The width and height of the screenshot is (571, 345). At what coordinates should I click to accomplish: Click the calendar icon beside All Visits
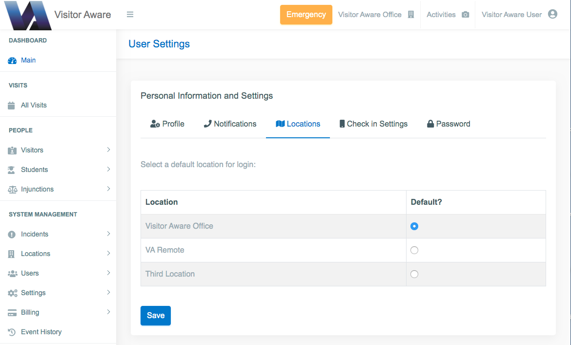pos(11,106)
